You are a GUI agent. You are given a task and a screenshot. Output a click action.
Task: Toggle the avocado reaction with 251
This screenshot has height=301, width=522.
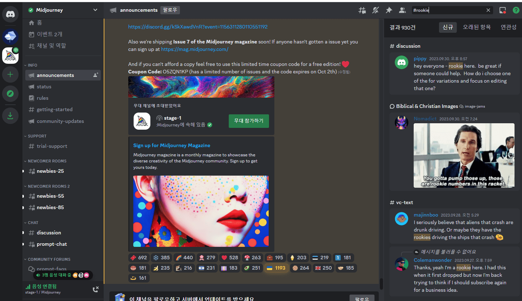pos(252,268)
